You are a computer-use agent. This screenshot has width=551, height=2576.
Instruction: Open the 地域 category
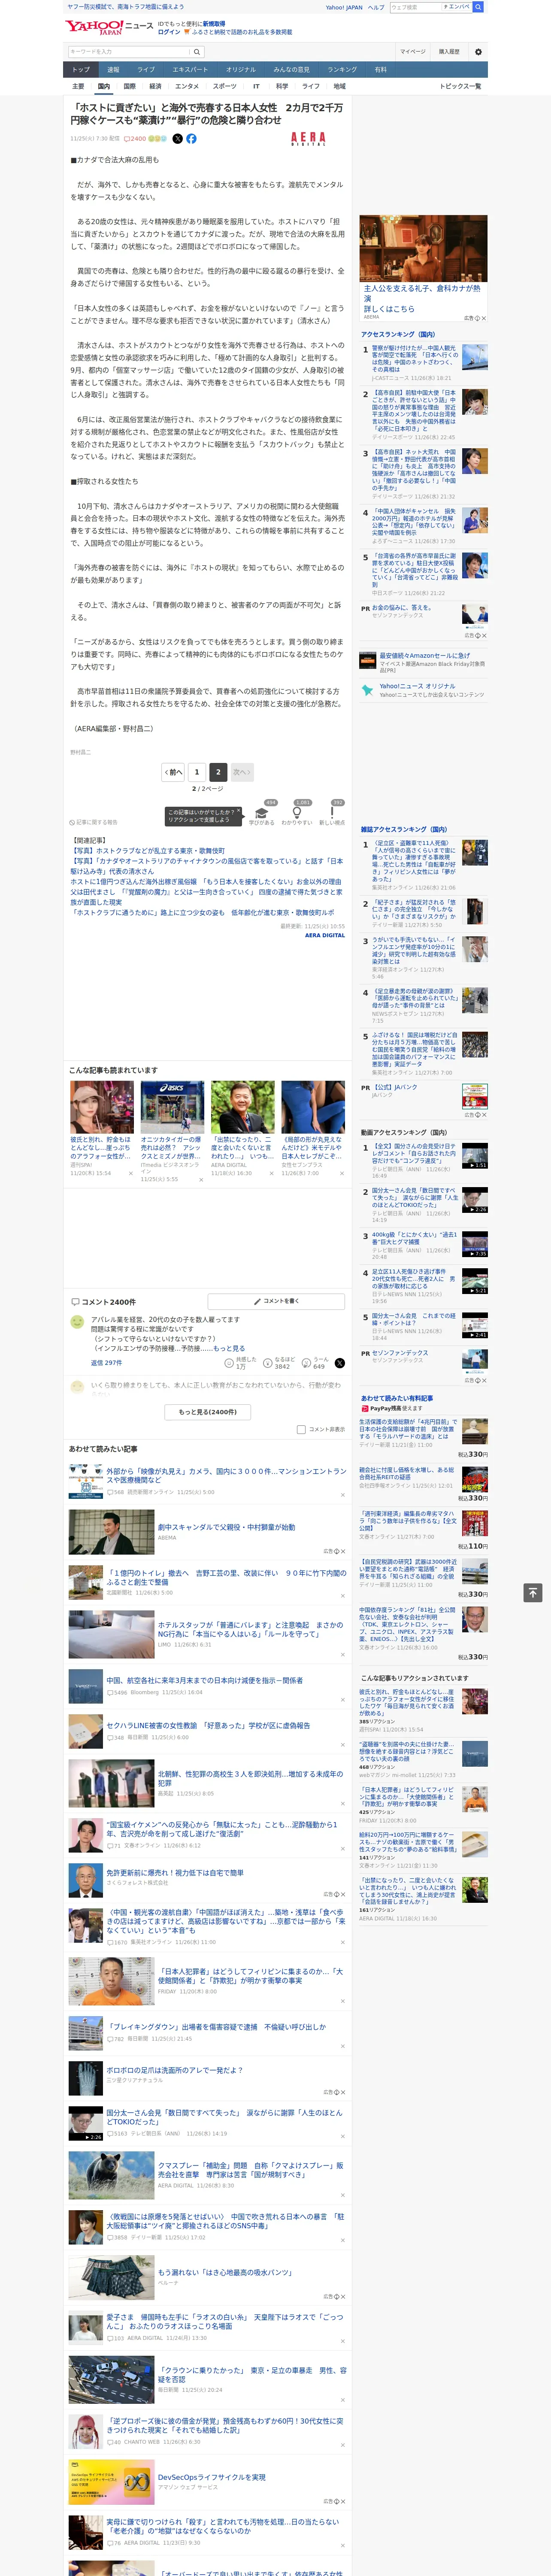click(x=340, y=86)
